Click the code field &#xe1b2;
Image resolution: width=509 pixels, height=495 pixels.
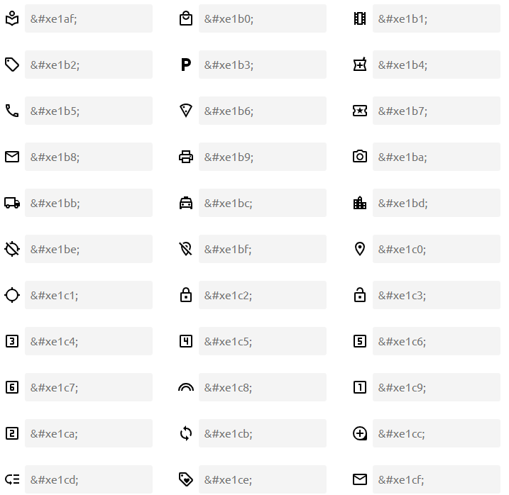click(x=89, y=65)
